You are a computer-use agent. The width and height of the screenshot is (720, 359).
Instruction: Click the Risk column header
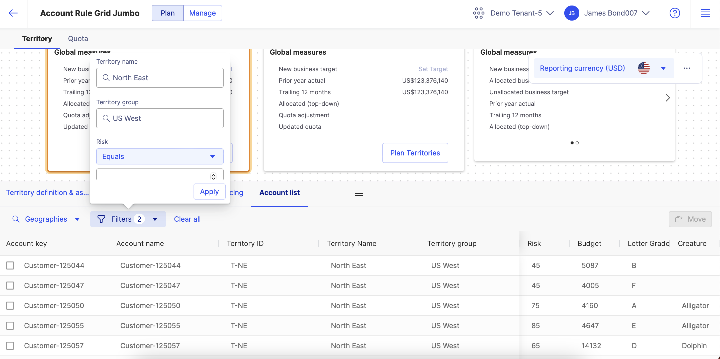coord(534,243)
